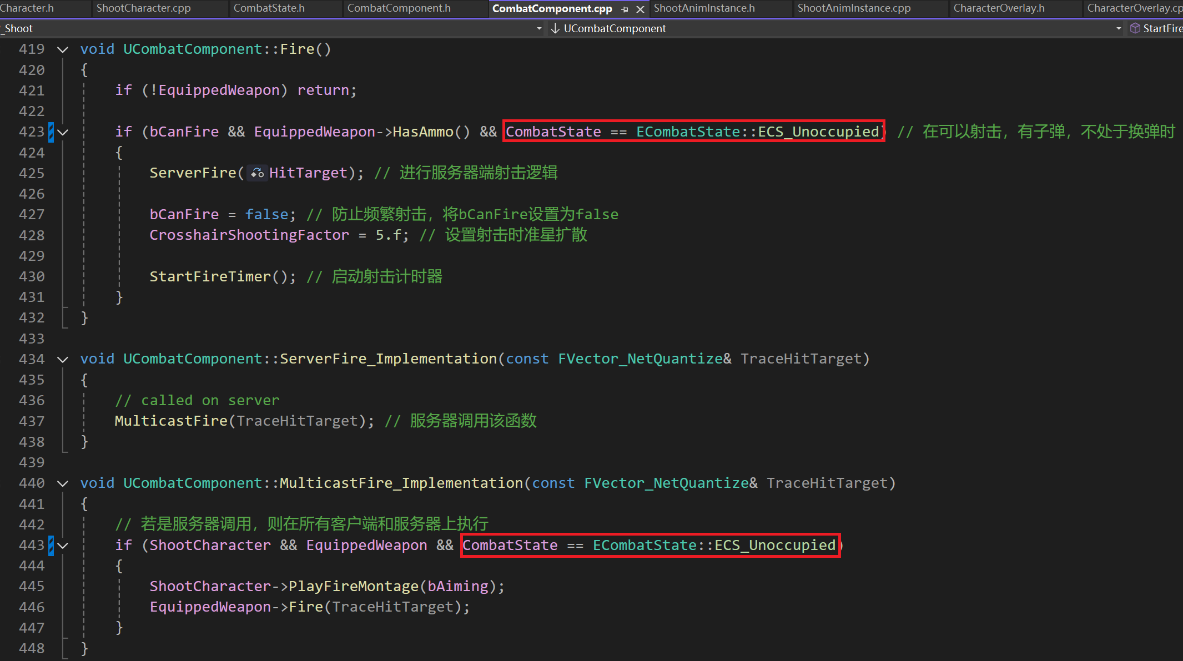Collapse the Fire() function at line 419
This screenshot has width=1183, height=661.
tap(63, 49)
